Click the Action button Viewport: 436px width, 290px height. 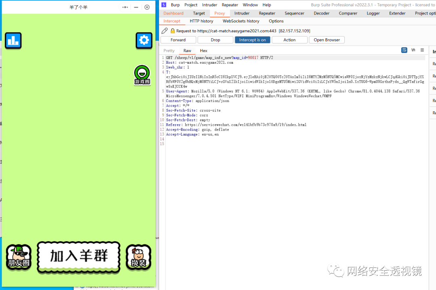click(x=289, y=40)
